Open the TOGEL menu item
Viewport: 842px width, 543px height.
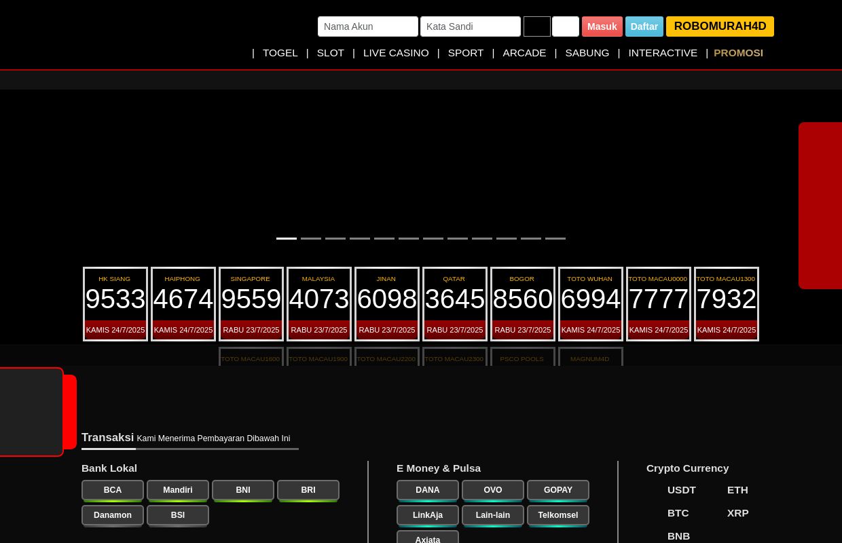coord(280,53)
